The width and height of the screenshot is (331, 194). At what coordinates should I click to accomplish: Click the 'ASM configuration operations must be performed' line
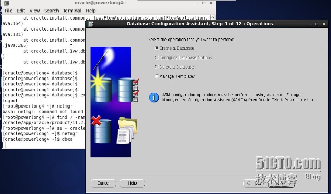tap(231, 95)
